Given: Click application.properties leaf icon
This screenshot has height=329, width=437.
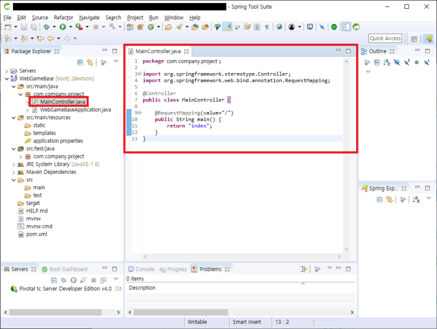Looking at the screenshot, I should click(x=28, y=141).
